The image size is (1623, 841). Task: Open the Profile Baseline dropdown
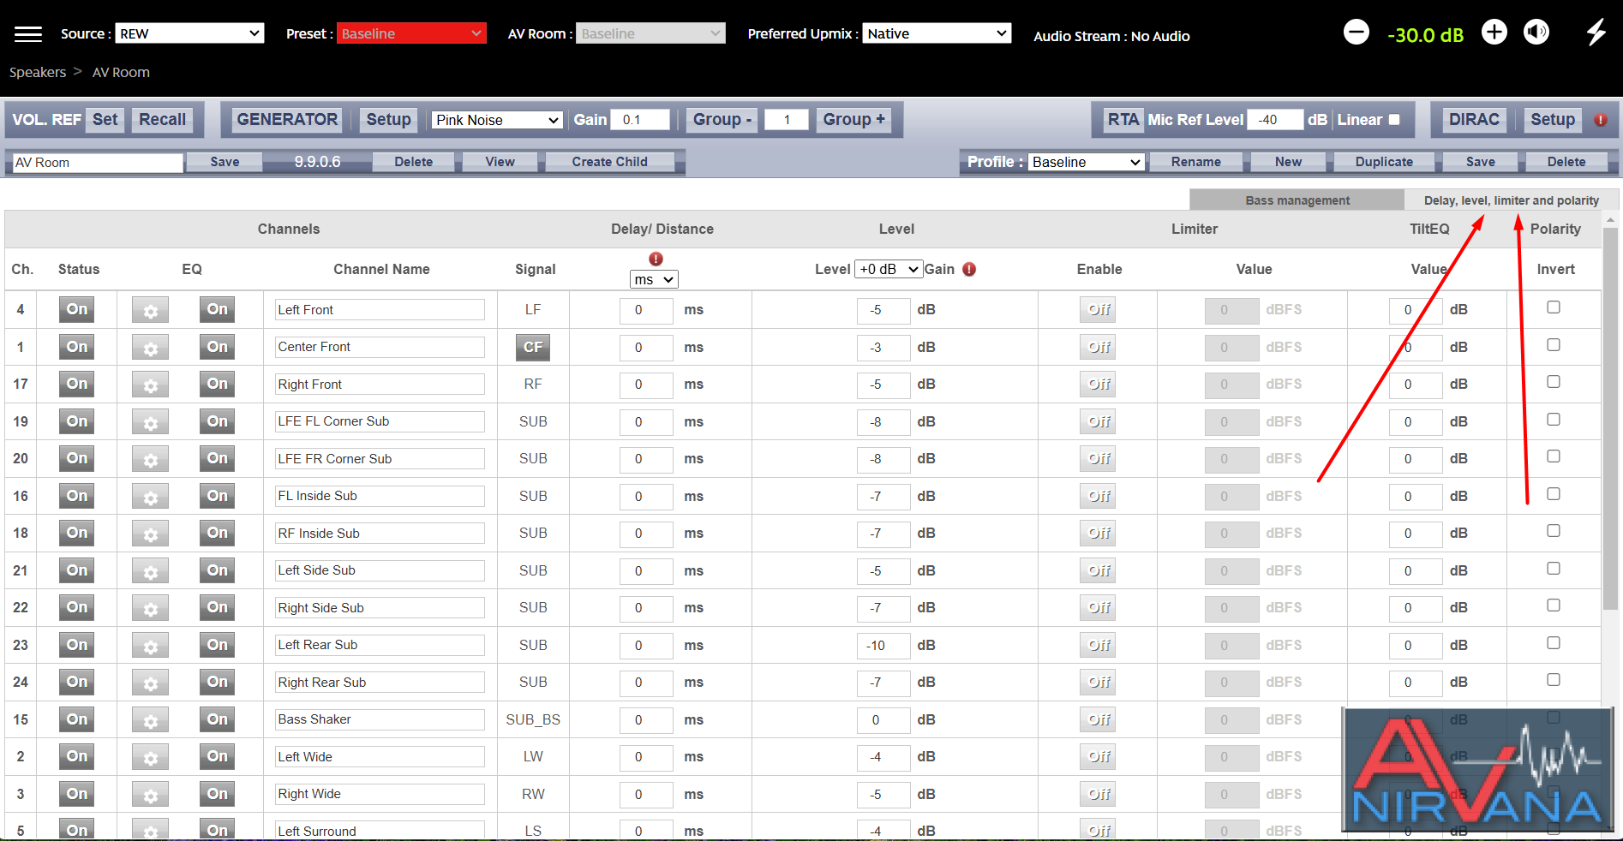point(1086,162)
